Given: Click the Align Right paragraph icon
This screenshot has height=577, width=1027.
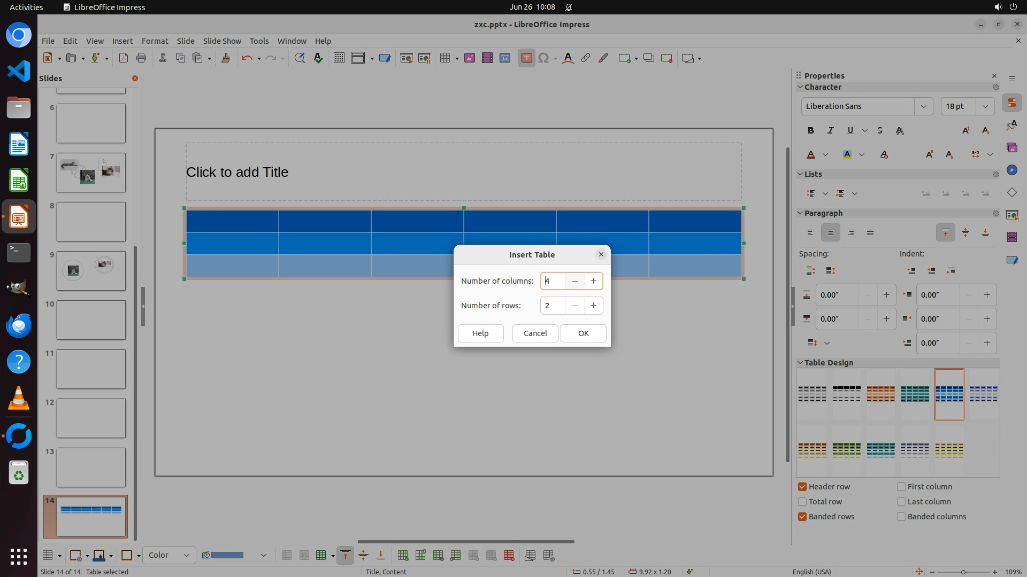Looking at the screenshot, I should pyautogui.click(x=850, y=232).
